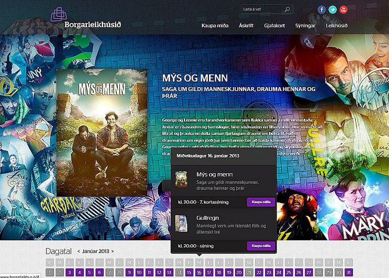Open the Sýningar menu item
The height and width of the screenshot is (278, 389).
(x=305, y=26)
